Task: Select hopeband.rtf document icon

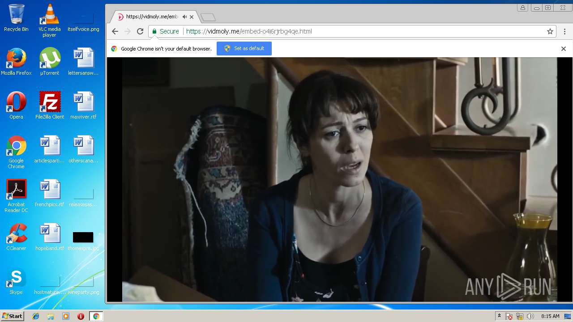Action: (x=49, y=237)
